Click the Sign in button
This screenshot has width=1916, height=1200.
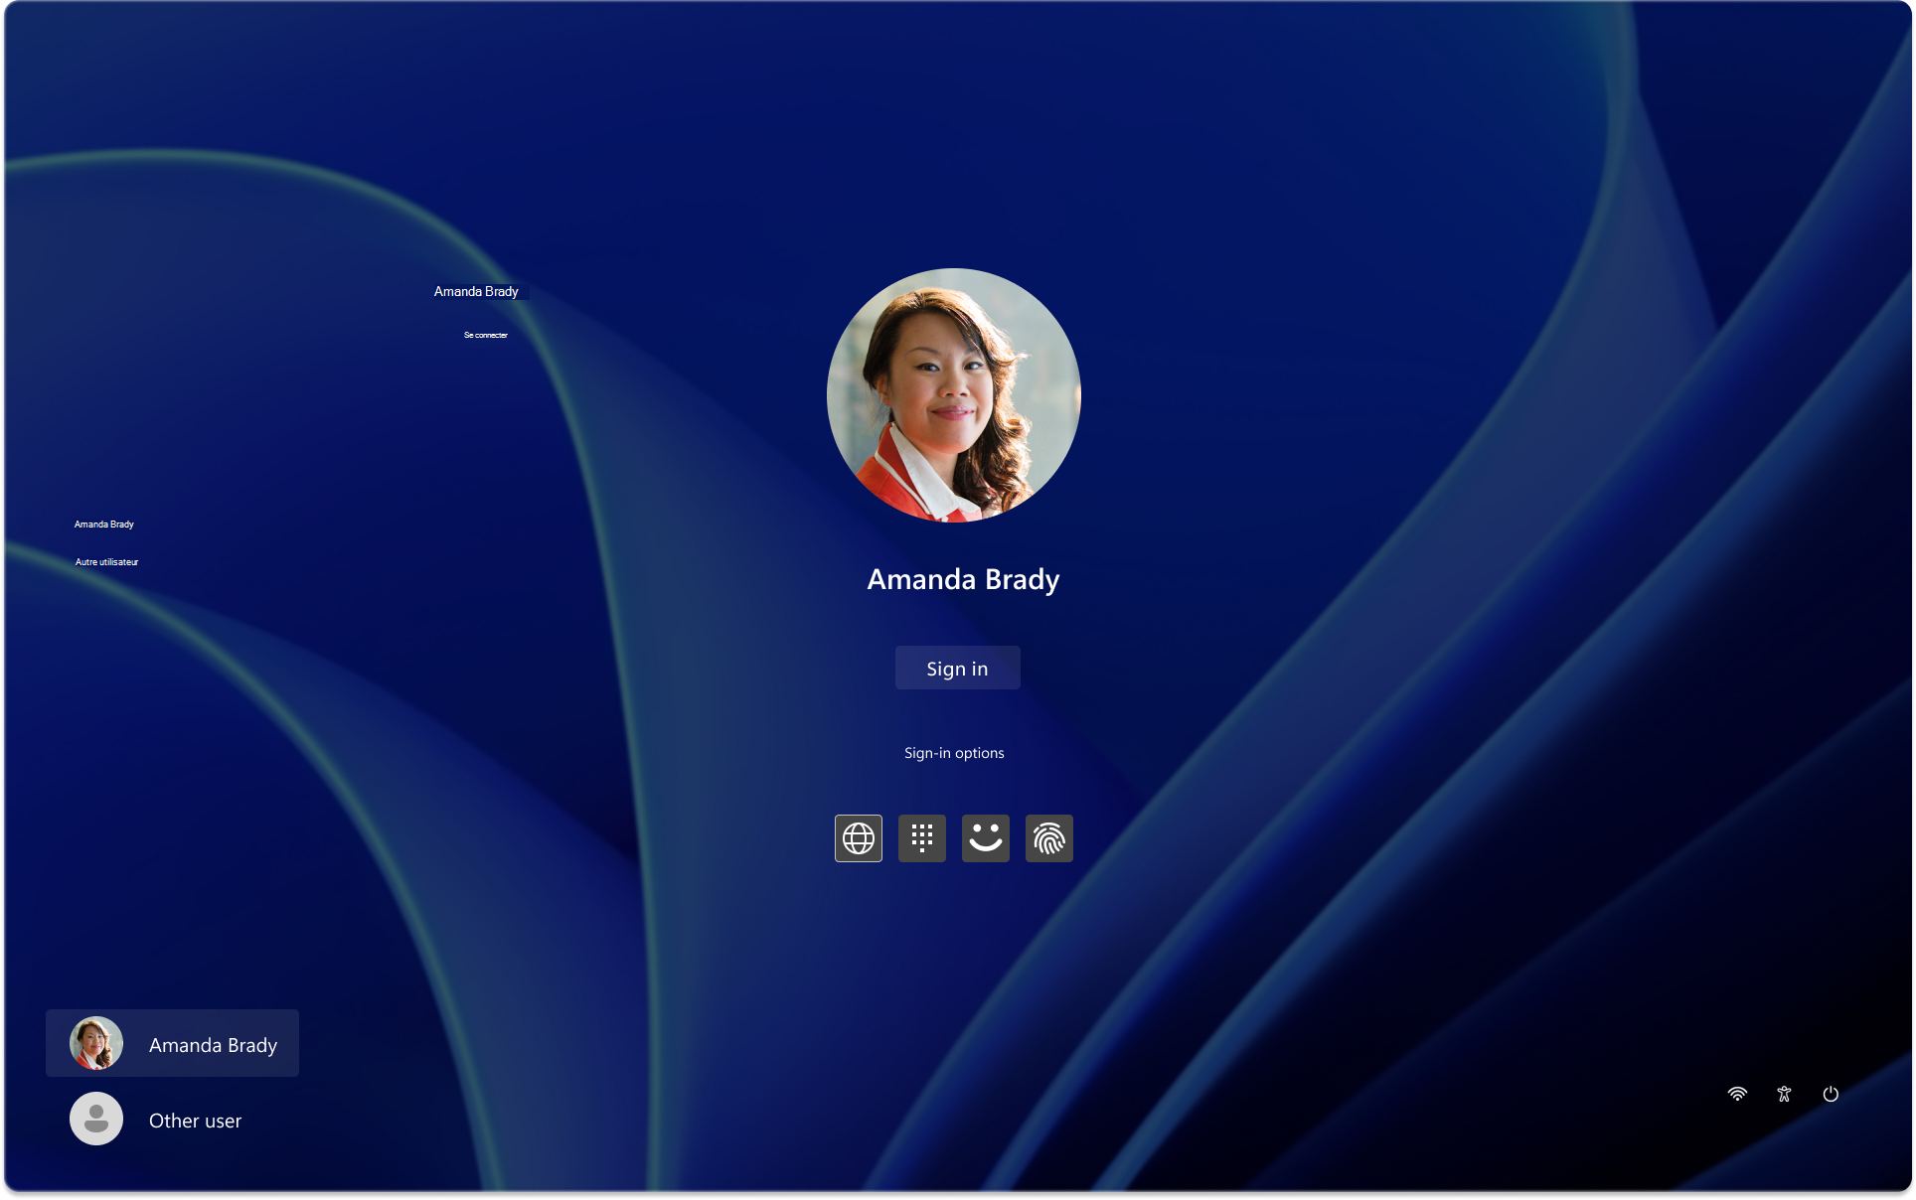point(958,668)
